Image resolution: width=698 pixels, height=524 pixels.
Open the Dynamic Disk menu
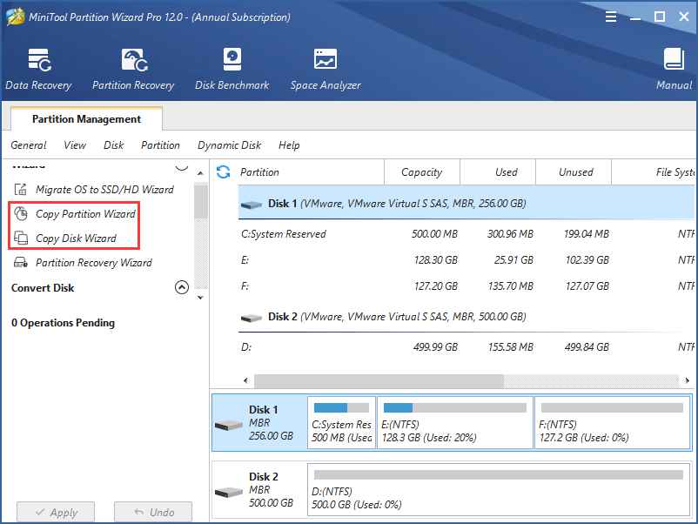(229, 145)
